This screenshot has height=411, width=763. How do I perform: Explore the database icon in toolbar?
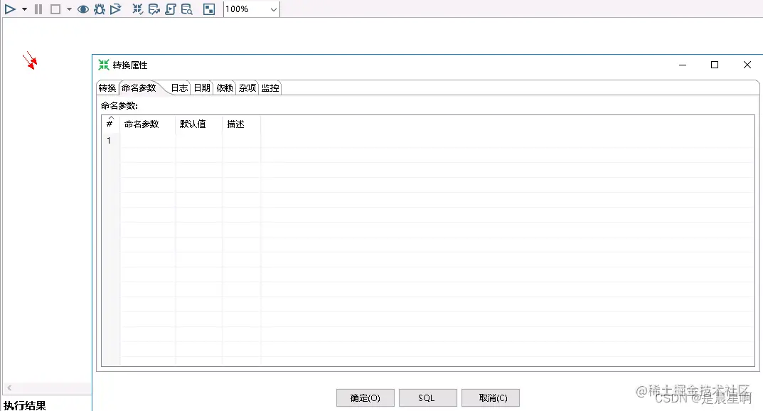187,9
